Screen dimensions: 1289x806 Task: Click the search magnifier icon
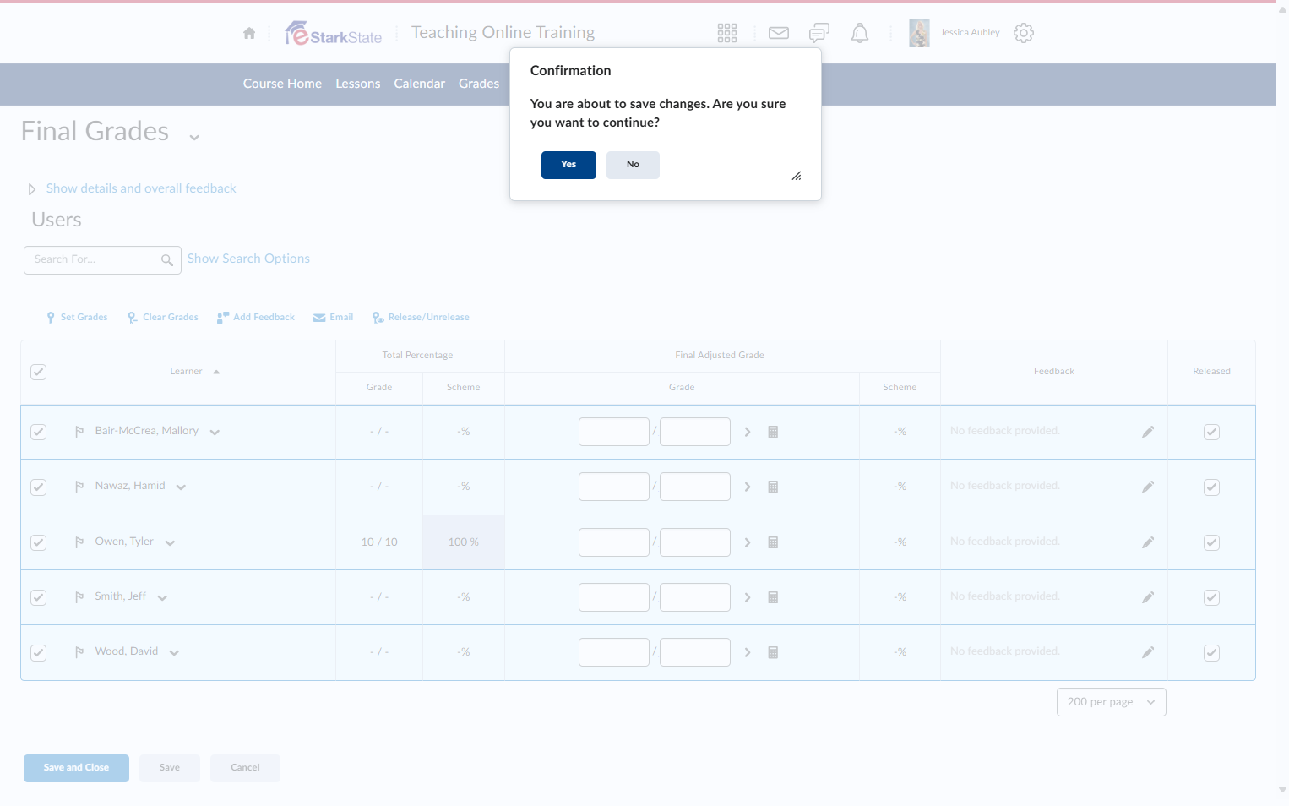pos(167,260)
